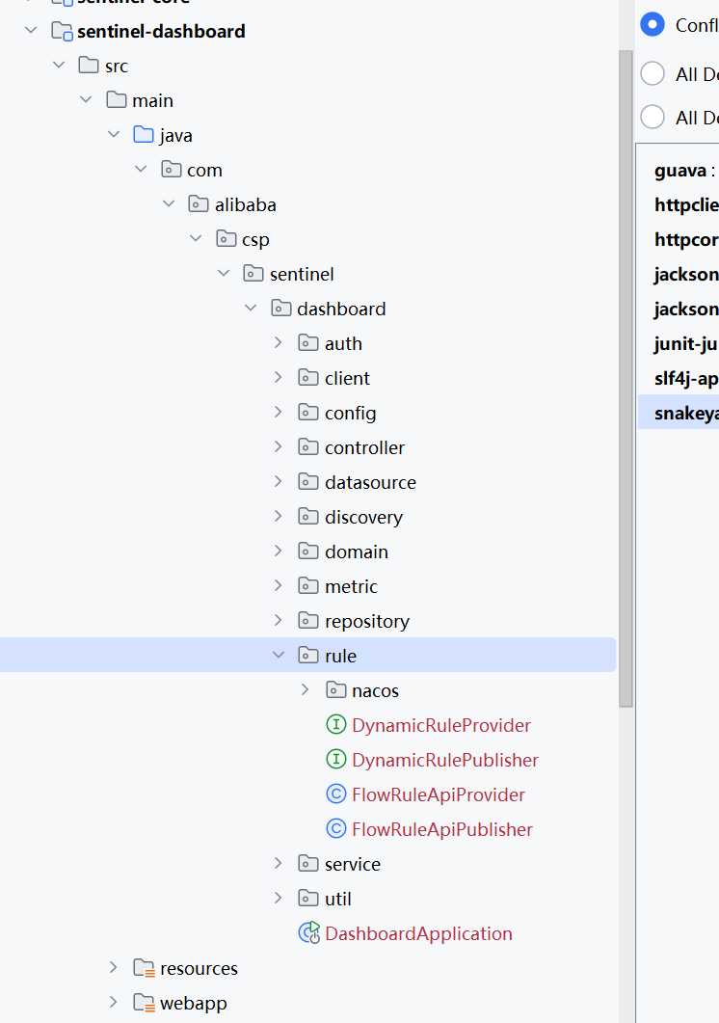Click the project tree vertical scrollbar
The image size is (719, 1023).
626,378
